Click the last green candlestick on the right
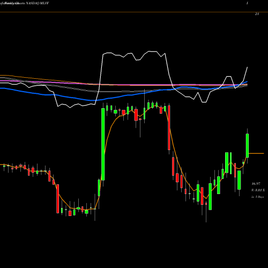The width and height of the screenshot is (268, 268). 247,146
